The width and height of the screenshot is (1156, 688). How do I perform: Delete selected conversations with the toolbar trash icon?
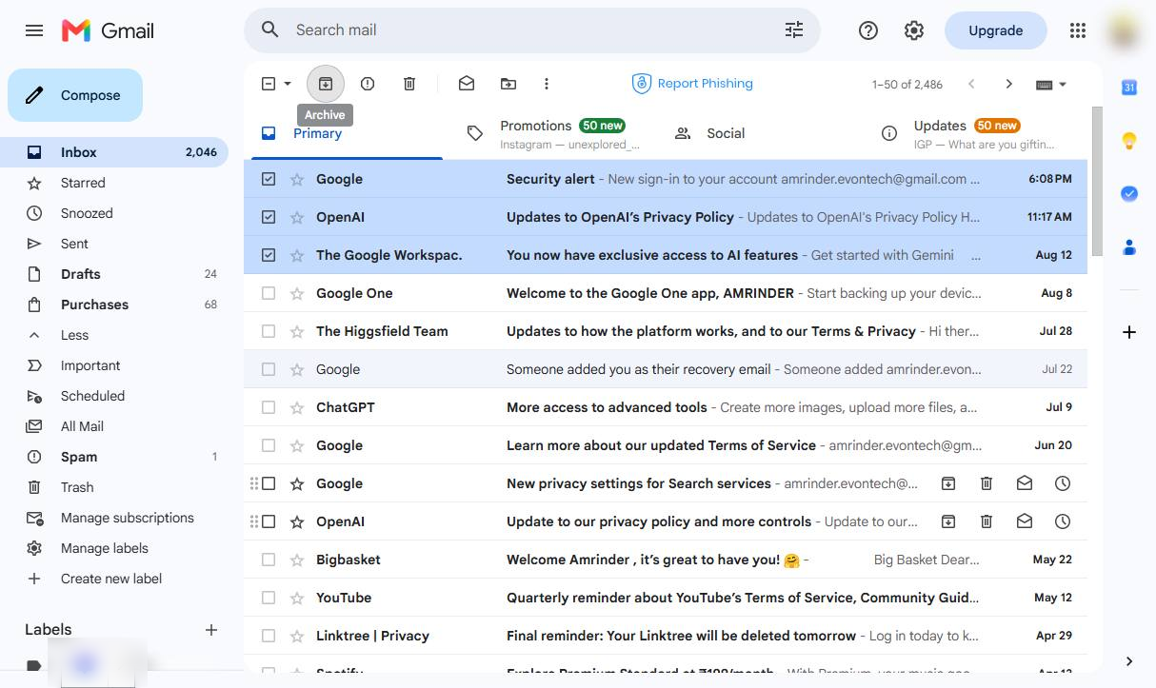(x=409, y=84)
